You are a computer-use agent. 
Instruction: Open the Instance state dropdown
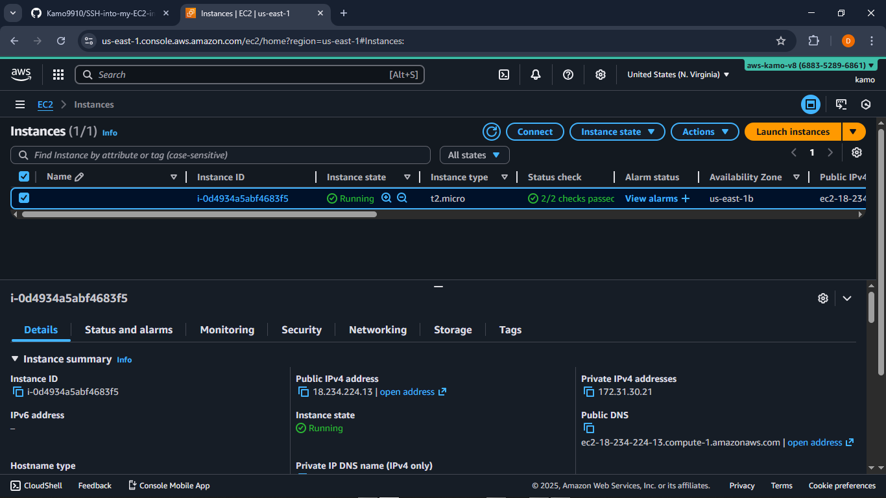coord(617,132)
